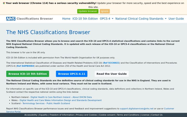Open the Ref SCCI0021 link

point(111,63)
